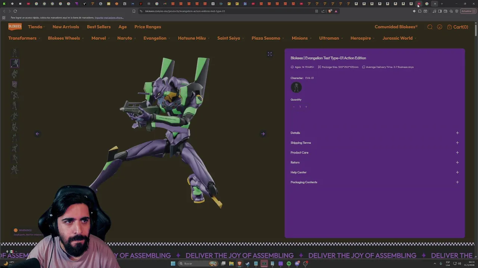Open Spotify from the taskbar
478x268 pixels.
click(289, 264)
